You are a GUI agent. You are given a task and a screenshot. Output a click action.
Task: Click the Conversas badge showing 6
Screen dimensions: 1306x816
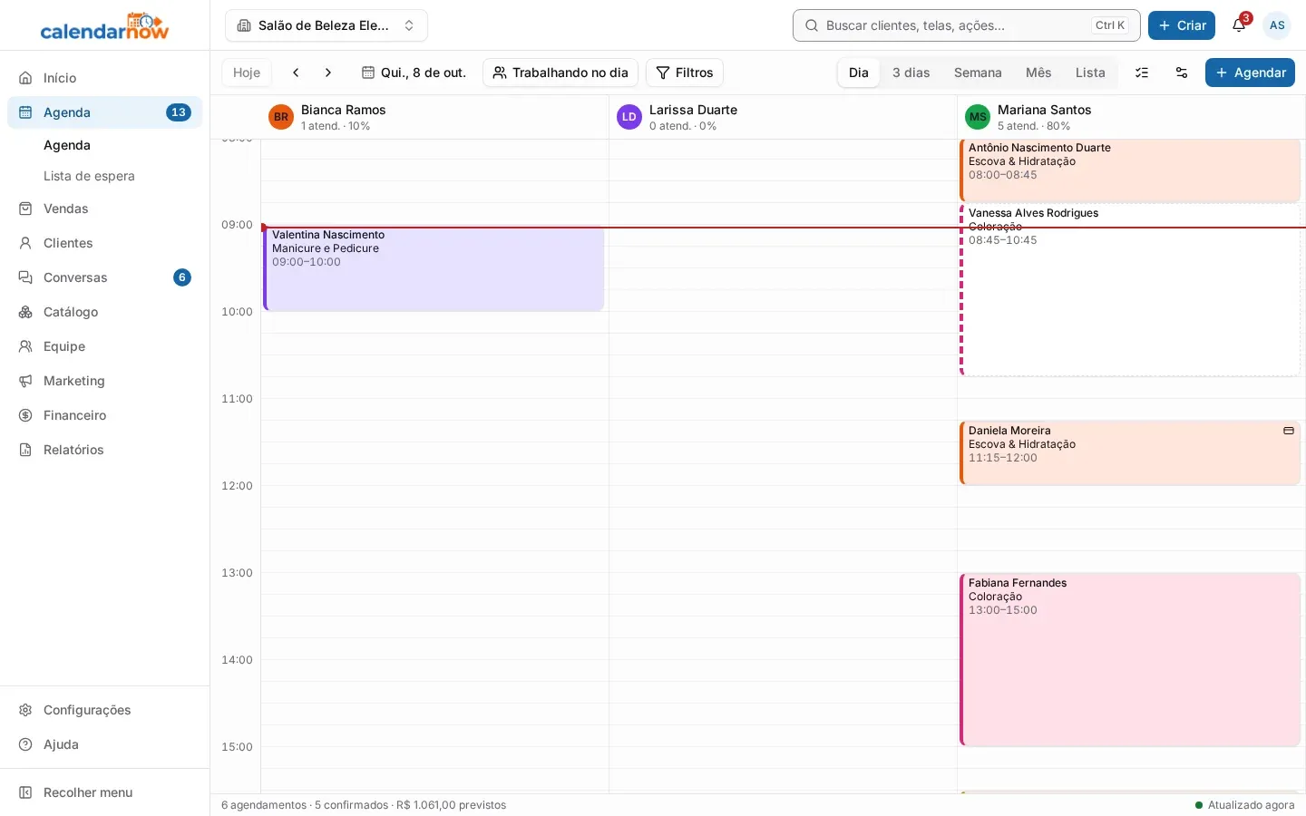click(182, 277)
